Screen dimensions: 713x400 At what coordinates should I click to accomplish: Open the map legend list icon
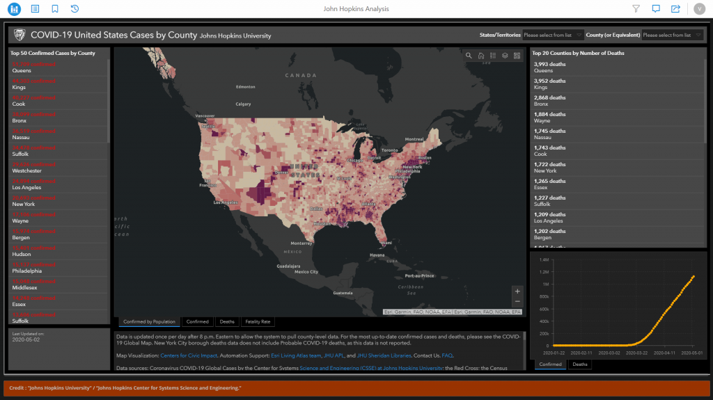pos(493,56)
